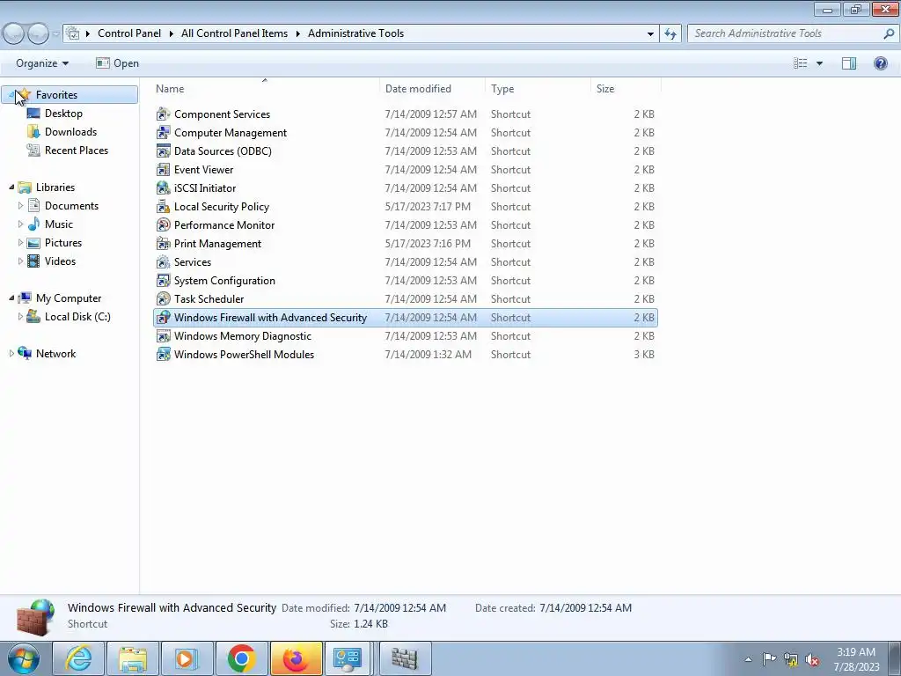Click the Open toolbar button
Viewport: 901px width, 676px height.
[x=117, y=63]
